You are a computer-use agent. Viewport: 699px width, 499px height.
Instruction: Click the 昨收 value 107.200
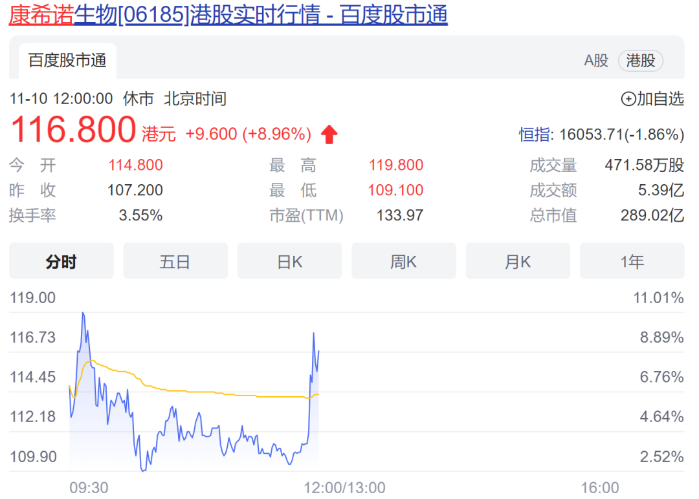[x=135, y=191]
